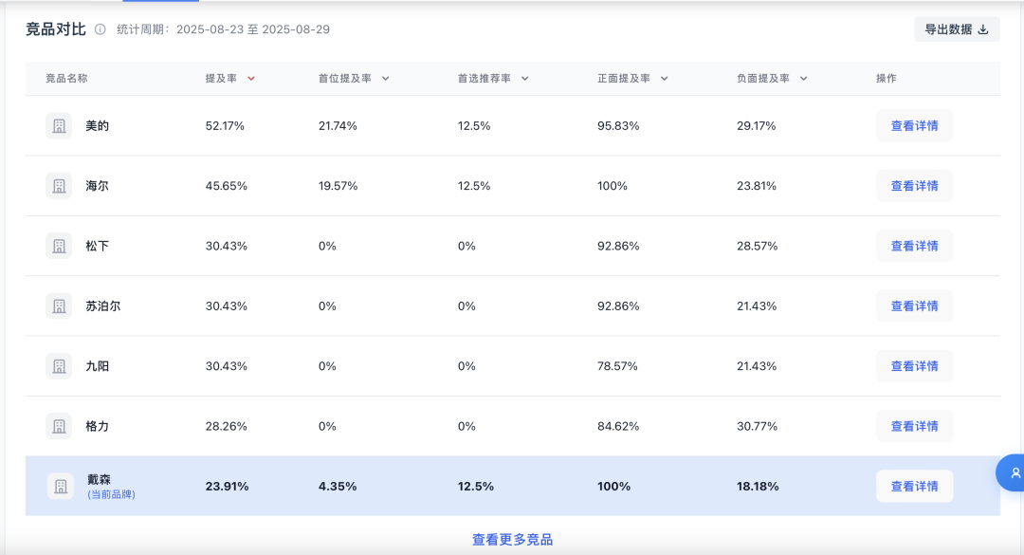Select the 海尔 competitor name

click(98, 186)
